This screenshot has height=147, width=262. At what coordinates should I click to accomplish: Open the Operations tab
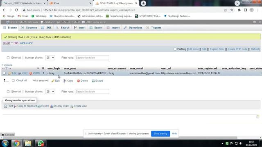pyautogui.click(x=133, y=28)
